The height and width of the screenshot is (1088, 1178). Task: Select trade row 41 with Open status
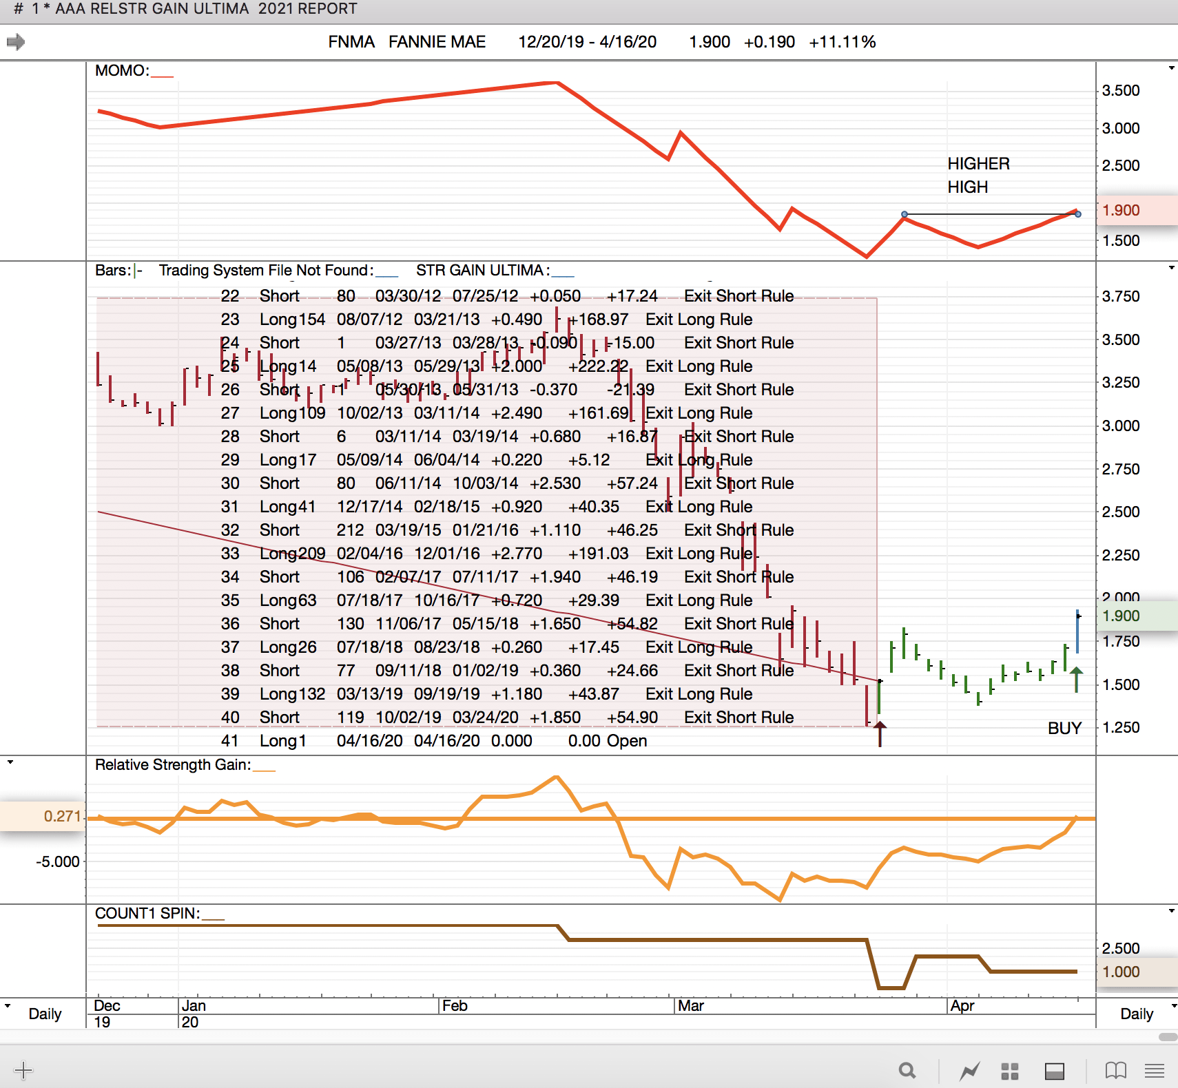point(434,740)
